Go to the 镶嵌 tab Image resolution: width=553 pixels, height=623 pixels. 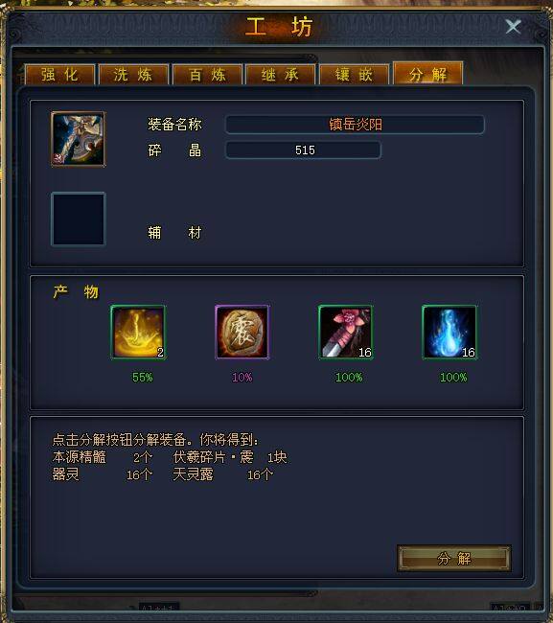tap(354, 75)
